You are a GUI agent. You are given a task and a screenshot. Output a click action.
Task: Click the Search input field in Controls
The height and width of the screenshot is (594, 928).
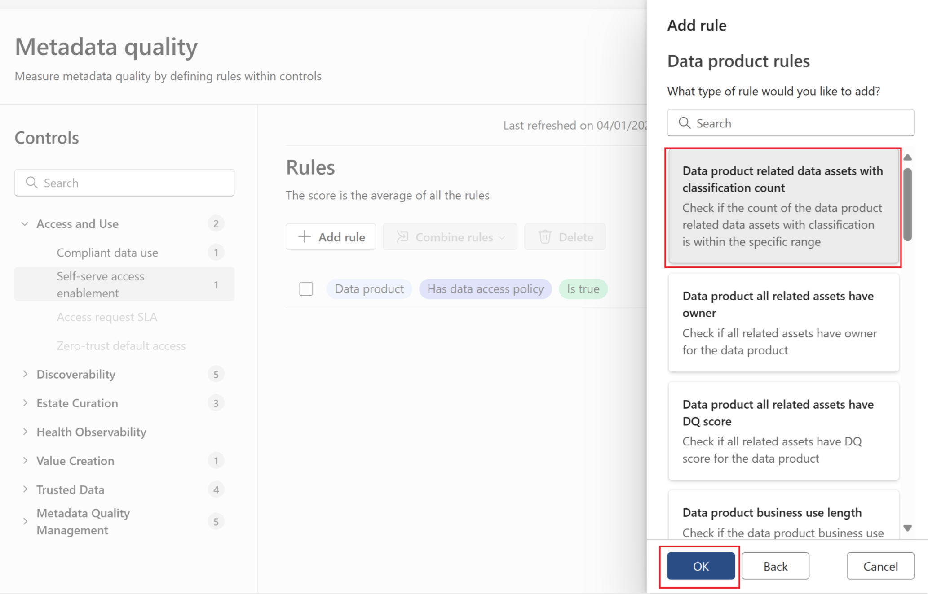click(124, 183)
